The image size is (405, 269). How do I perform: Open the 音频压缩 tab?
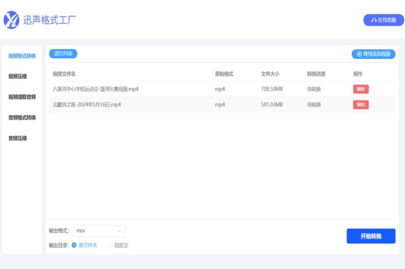[x=17, y=138]
